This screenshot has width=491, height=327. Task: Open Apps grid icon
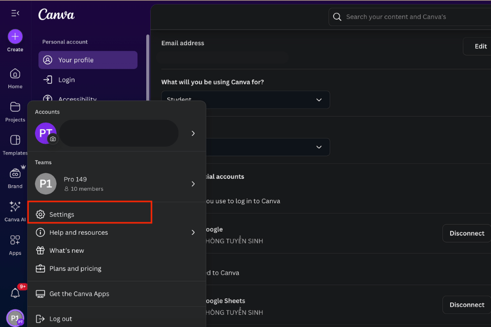point(15,240)
